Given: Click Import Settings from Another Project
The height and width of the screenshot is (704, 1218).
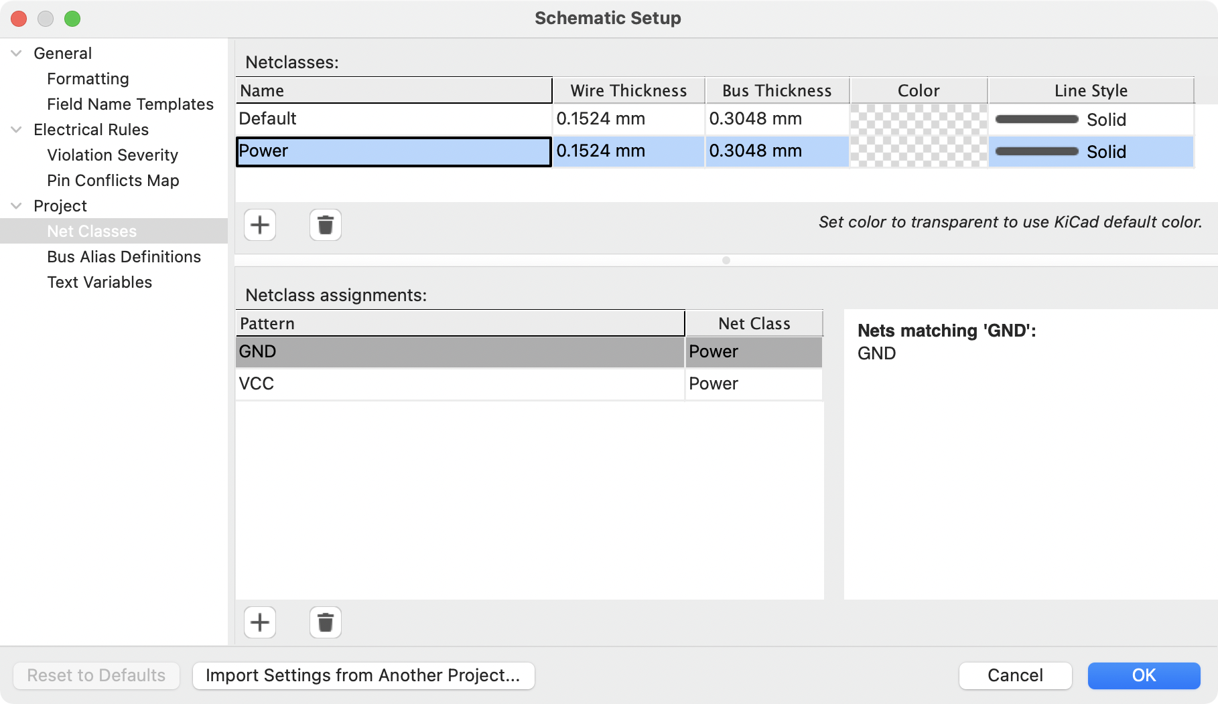Looking at the screenshot, I should [364, 675].
